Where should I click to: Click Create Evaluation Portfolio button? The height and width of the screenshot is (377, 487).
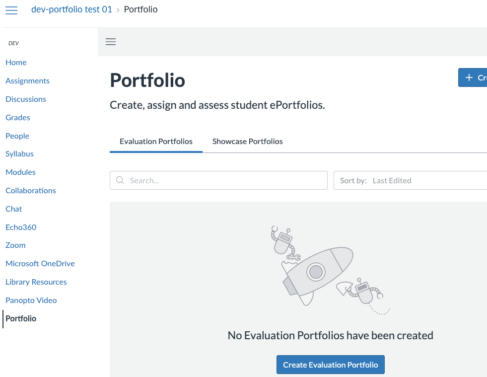(330, 365)
